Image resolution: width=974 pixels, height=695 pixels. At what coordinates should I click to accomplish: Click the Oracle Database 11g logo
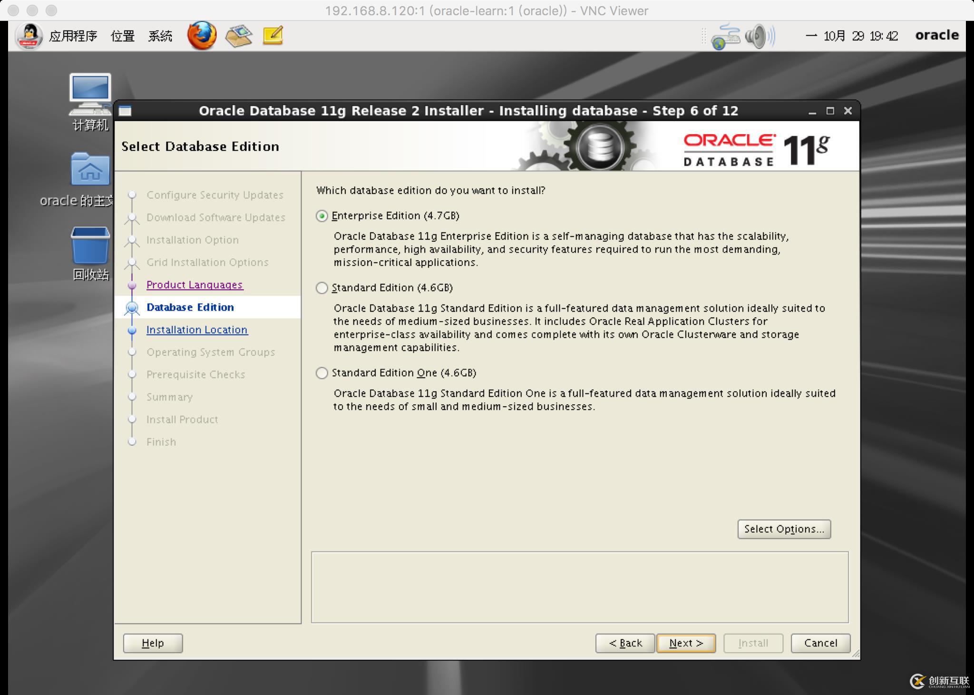click(756, 149)
